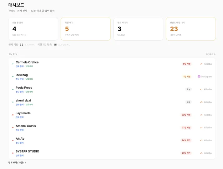The image size is (223, 169).
Task: Click the 신규 문의 tag under Carmela Orefice
Action: (x=20, y=66)
